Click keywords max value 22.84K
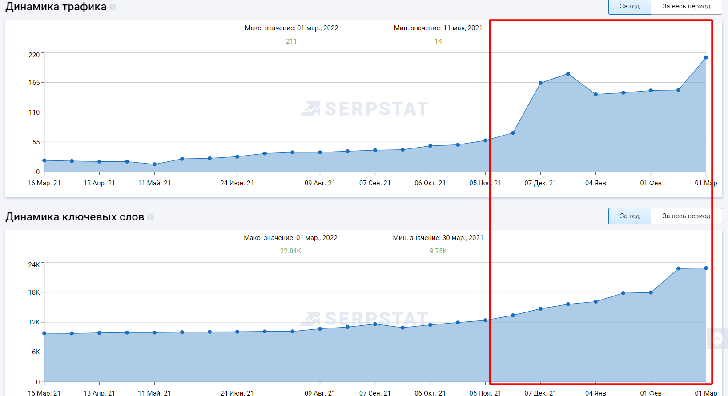Viewport: 728px width, 396px height. pyautogui.click(x=290, y=251)
